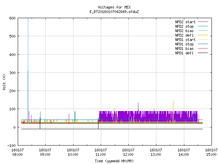218x164 pixels.
Task: Click the x-axis tick 160107 14:00
Action: pos(184,152)
